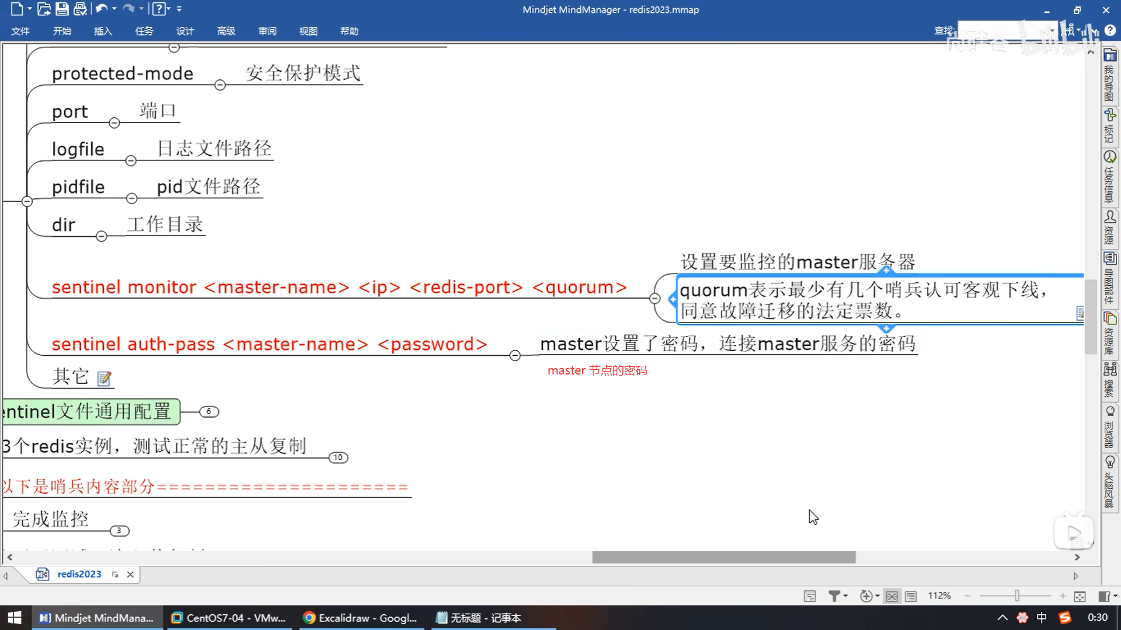Screen dimensions: 1121x630
Task: Open the new document dropdown arrow
Action: click(29, 9)
